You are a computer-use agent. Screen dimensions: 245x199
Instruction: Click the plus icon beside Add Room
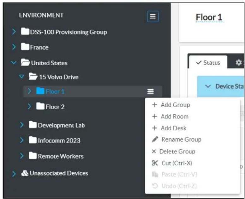click(154, 116)
